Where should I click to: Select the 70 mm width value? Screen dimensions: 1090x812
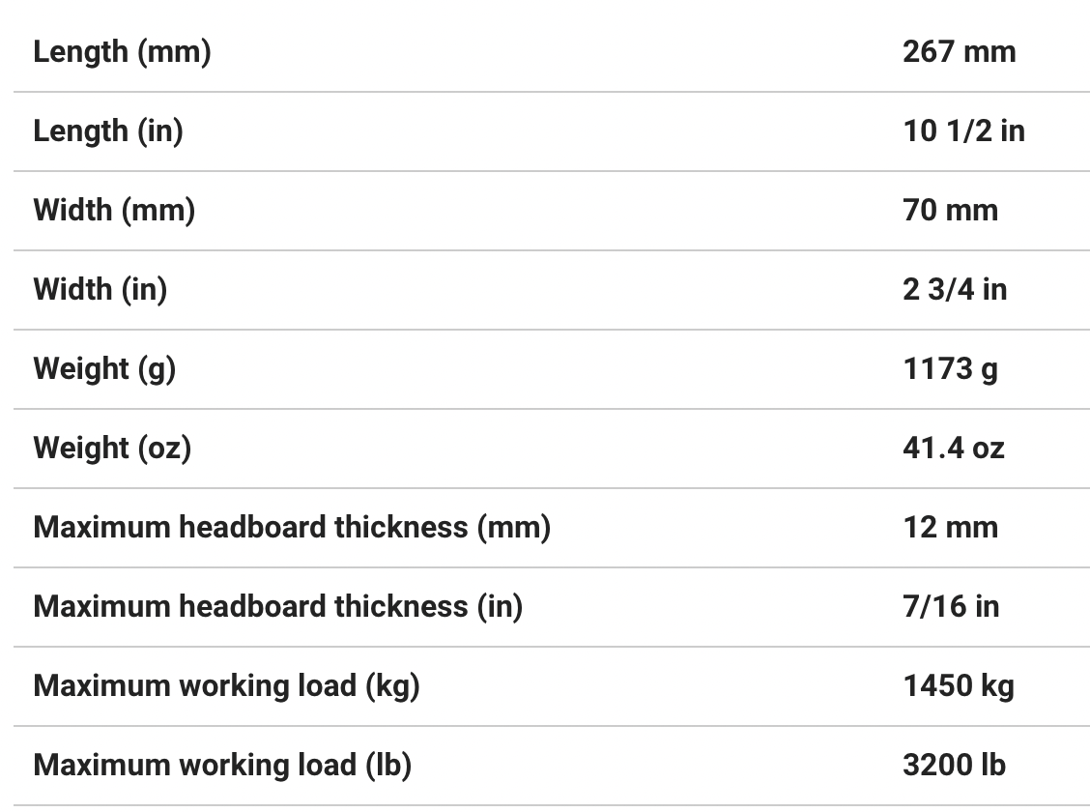click(x=950, y=210)
